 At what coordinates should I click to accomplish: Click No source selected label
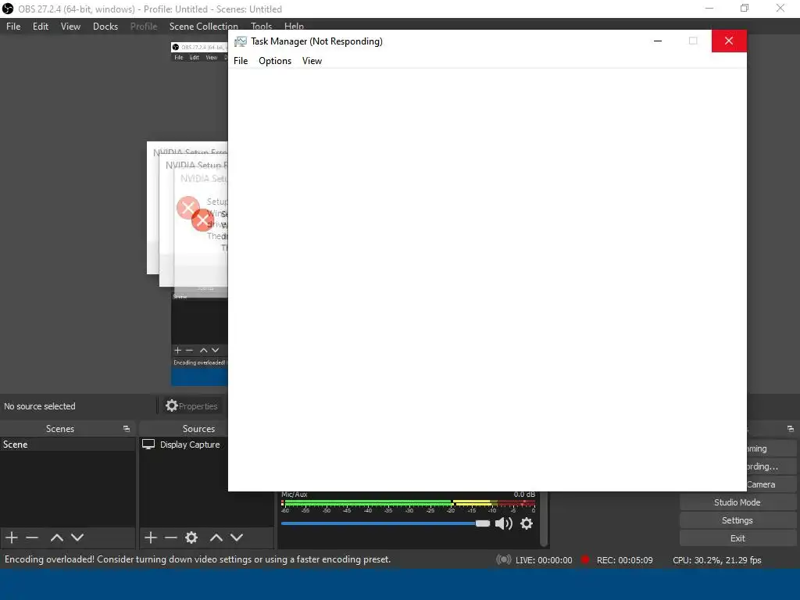[x=40, y=406]
